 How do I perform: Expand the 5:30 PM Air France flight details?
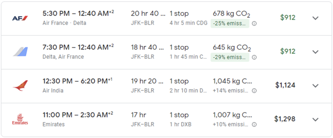[315, 18]
